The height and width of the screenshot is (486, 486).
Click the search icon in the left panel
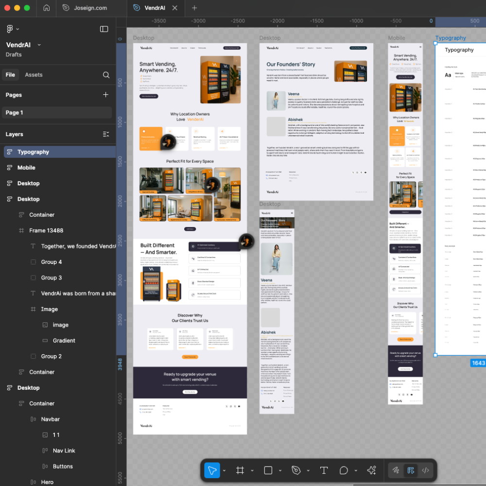click(106, 75)
